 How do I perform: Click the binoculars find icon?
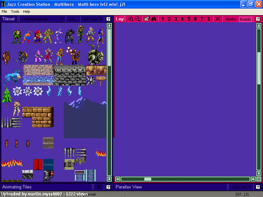tap(154, 19)
